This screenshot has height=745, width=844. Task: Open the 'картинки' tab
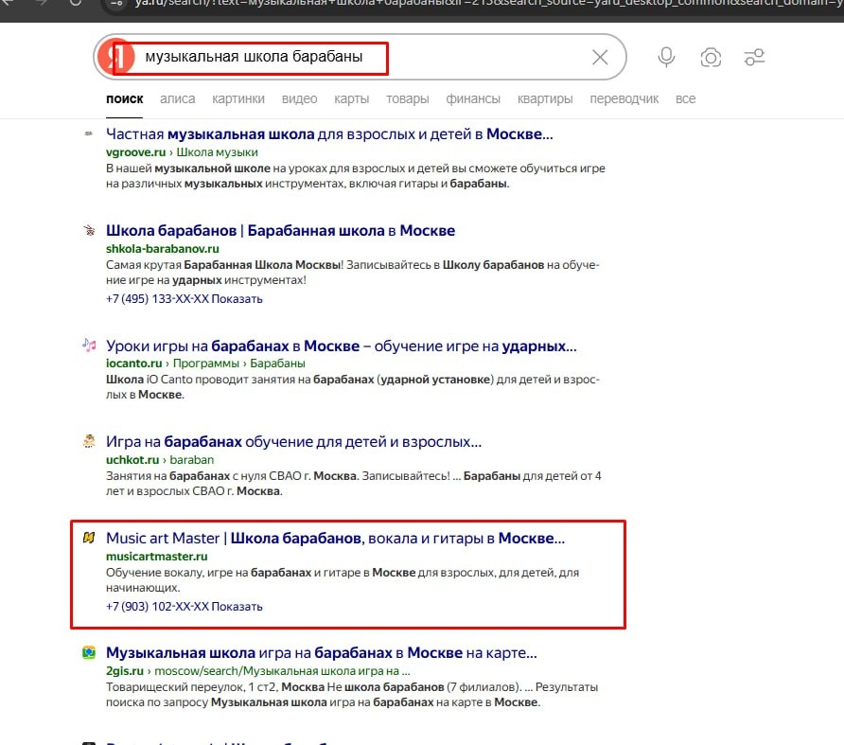[238, 99]
